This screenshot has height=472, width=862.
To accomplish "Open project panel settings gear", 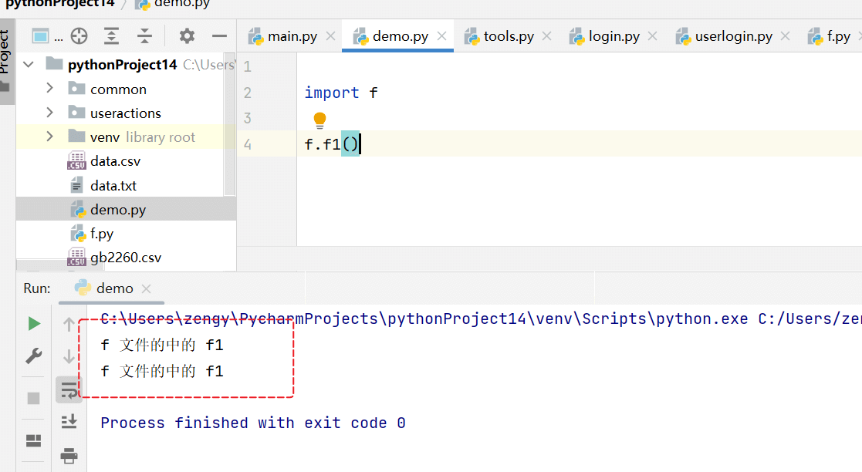I will tap(187, 36).
